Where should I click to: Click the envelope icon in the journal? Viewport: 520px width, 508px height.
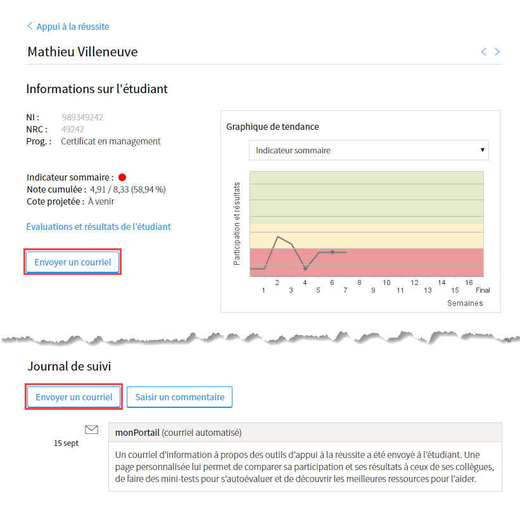coord(92,430)
